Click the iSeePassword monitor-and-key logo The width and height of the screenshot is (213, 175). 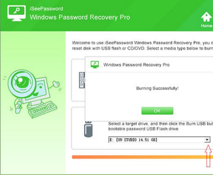[x=16, y=13]
